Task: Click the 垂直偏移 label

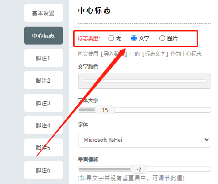Action: click(88, 160)
